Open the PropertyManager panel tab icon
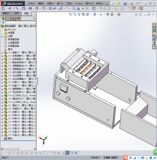The width and height of the screenshot is (157, 160). point(8,19)
